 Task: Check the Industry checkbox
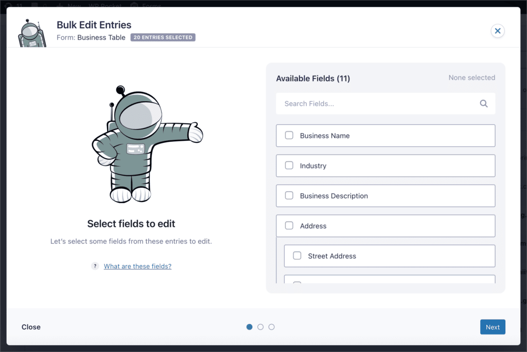click(289, 165)
